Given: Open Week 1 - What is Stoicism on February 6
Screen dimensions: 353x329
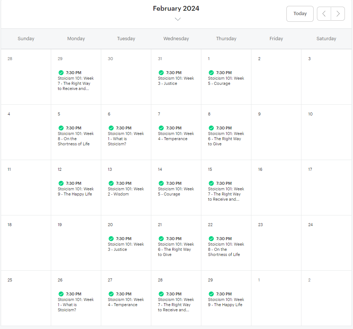Looking at the screenshot, I should click(126, 136).
